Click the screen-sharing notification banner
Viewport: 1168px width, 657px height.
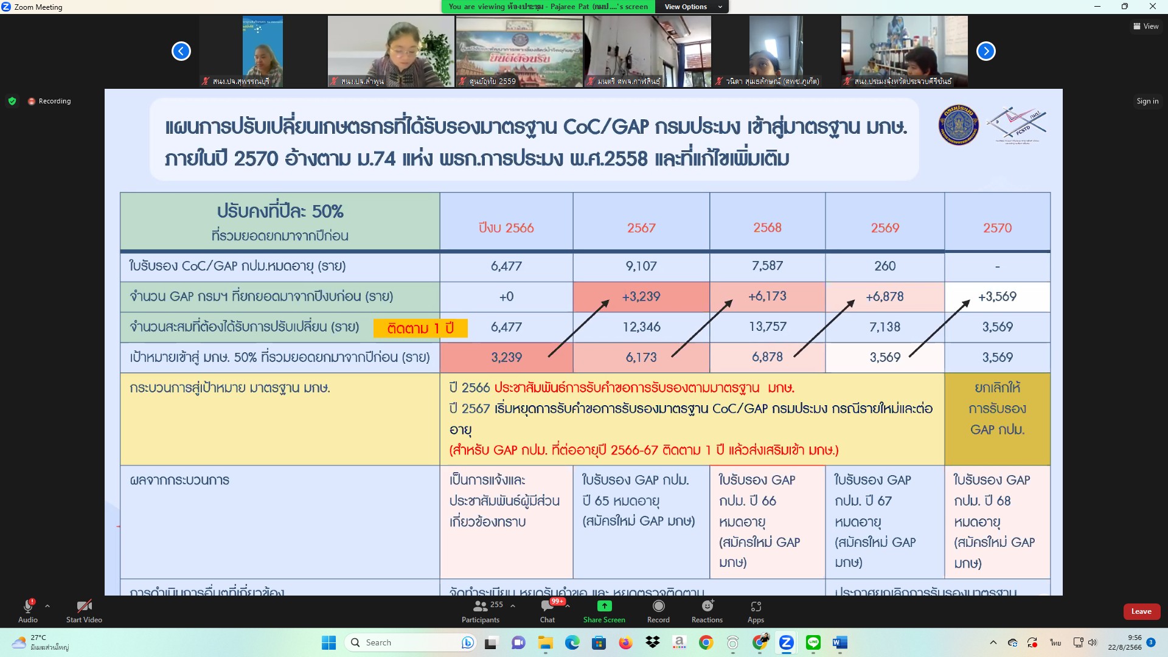tap(548, 7)
